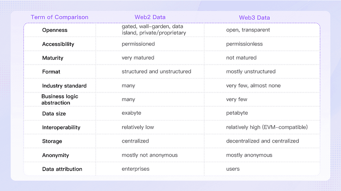
Task: Click the 'Openness' row label
Action: 55,30
